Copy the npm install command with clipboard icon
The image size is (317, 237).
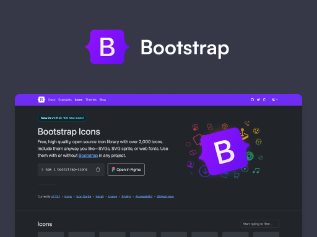click(98, 170)
